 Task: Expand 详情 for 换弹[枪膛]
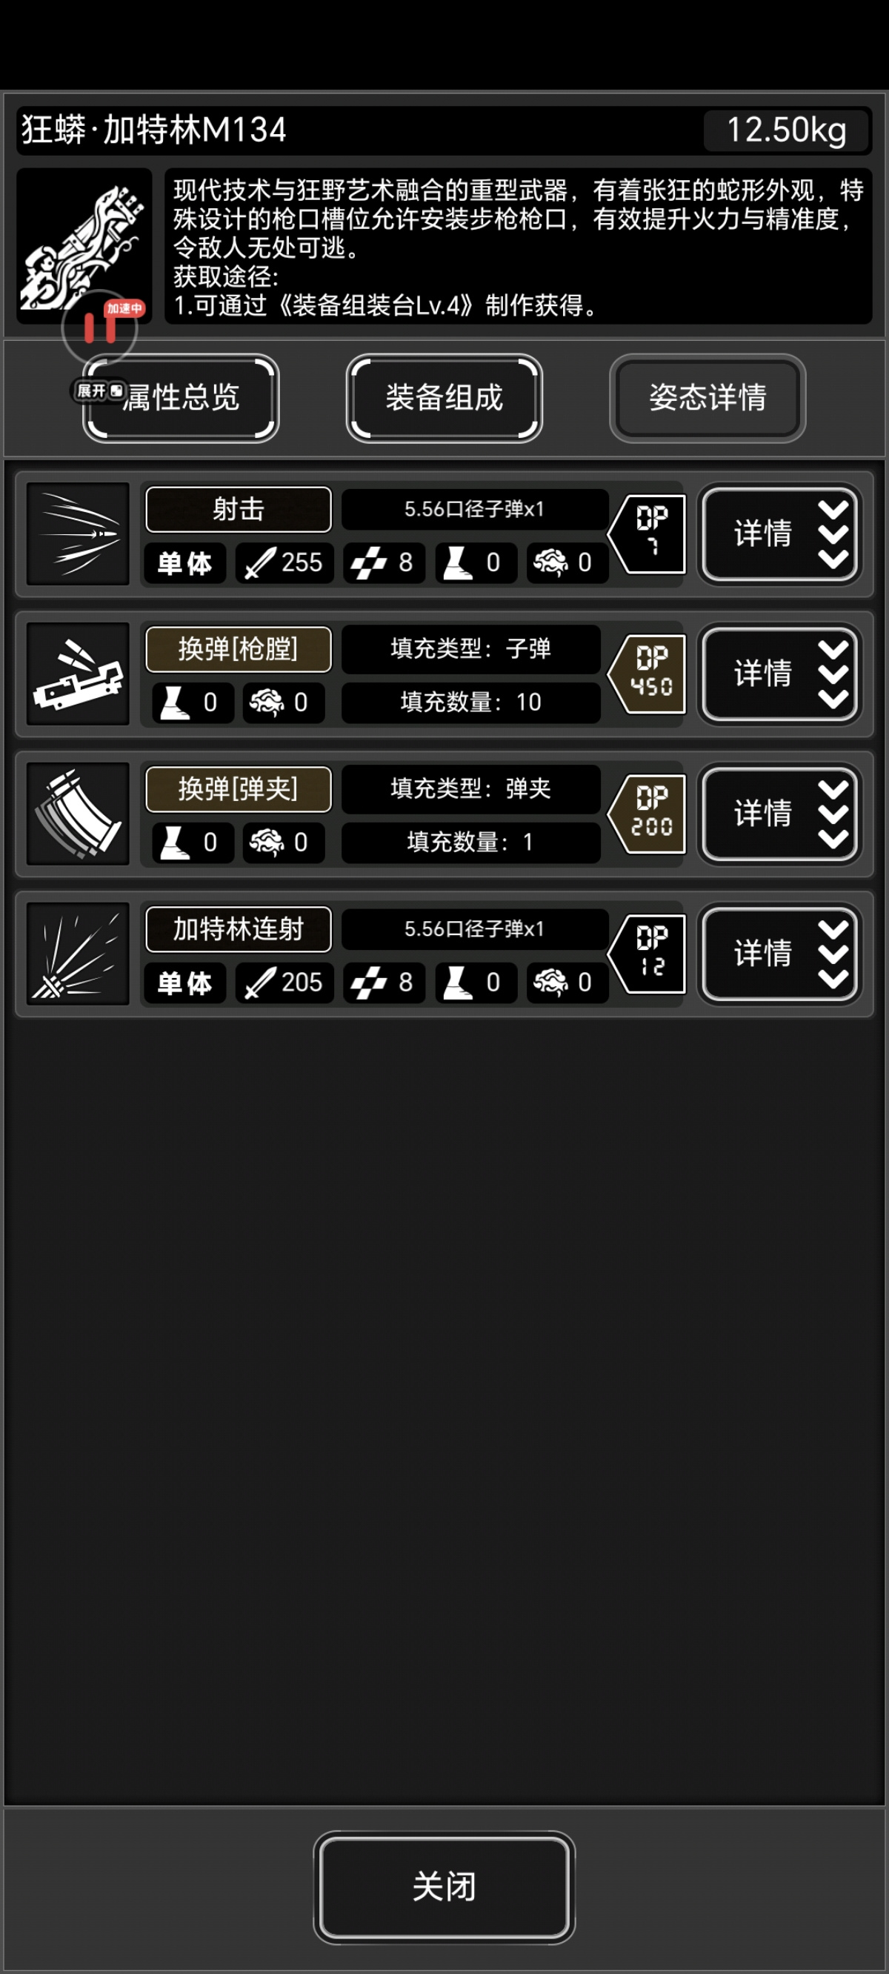[x=780, y=674]
